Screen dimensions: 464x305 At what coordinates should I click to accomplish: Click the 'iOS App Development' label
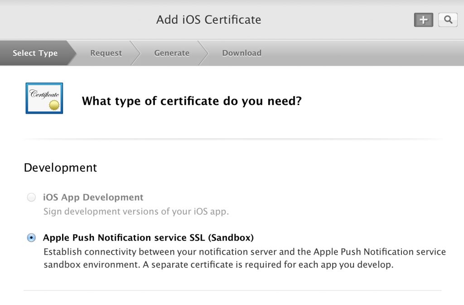(93, 197)
